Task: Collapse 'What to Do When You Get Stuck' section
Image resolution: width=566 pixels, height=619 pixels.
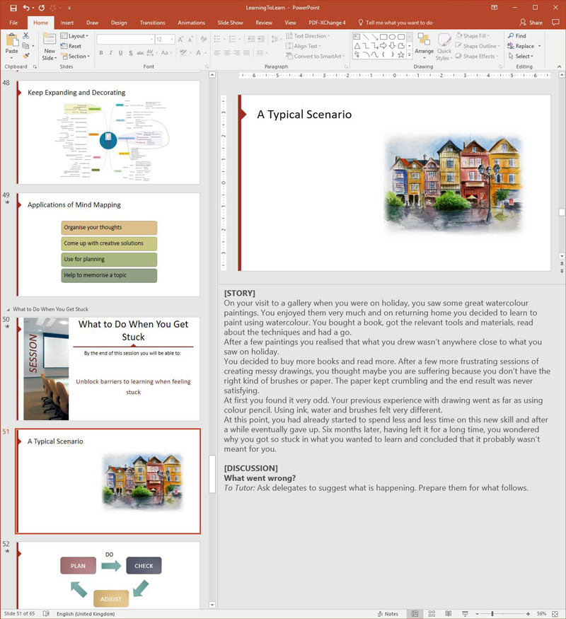Action: 8,310
